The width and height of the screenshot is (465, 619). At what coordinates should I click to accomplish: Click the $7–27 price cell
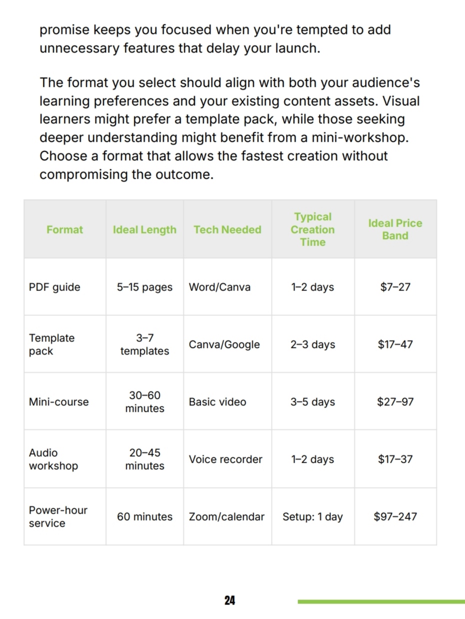[395, 287]
